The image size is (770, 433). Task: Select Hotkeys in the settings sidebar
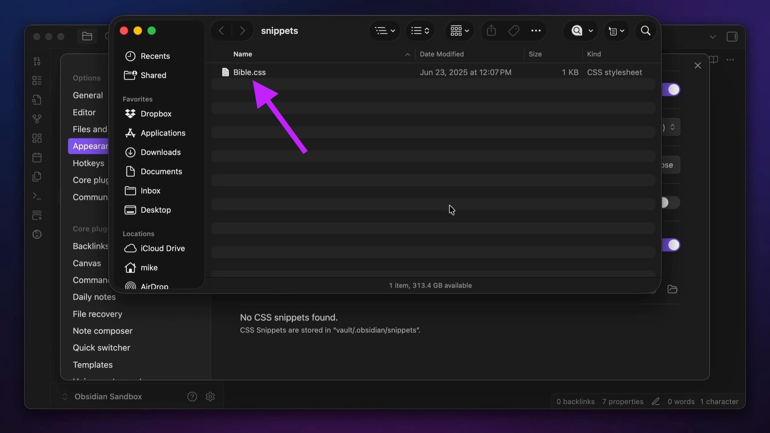(88, 163)
